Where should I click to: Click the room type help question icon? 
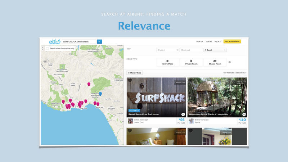click(230, 62)
